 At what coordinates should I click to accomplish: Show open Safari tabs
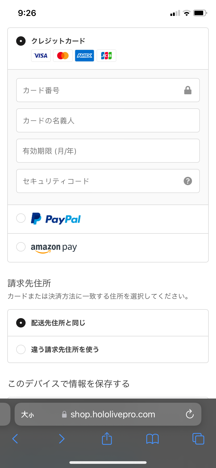point(198,438)
